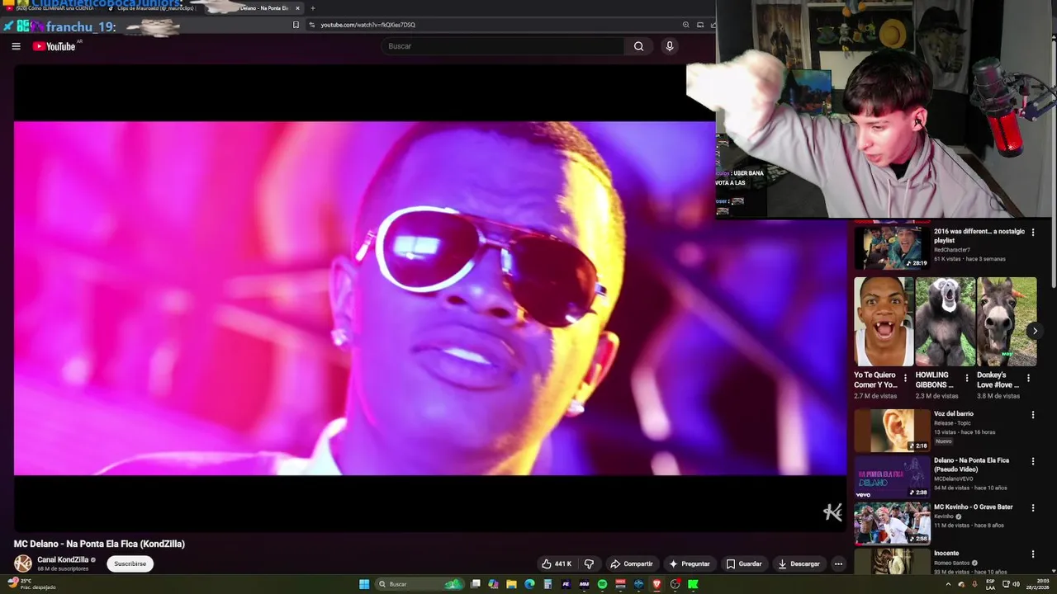Download video with Descargar button
Screen dimensions: 1057x594
799,564
